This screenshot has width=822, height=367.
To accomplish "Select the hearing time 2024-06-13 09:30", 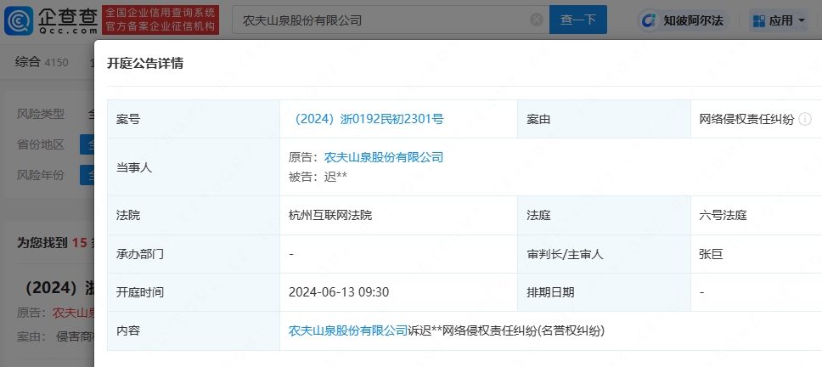I will pyautogui.click(x=339, y=292).
